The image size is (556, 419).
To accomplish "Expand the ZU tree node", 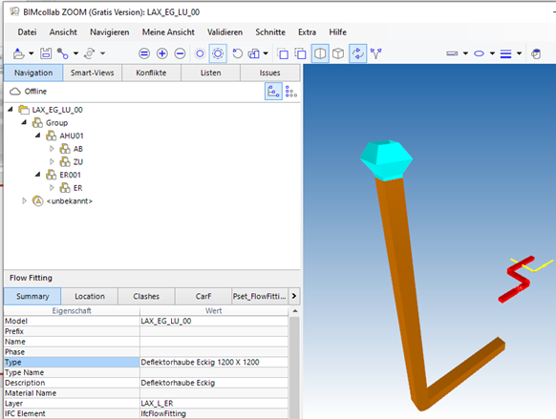I will [52, 161].
